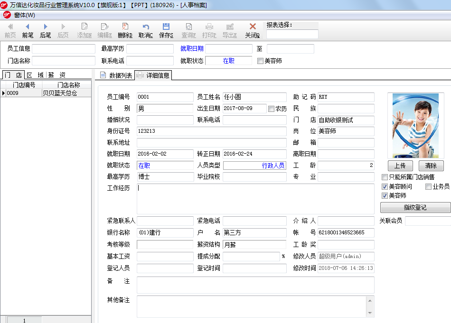The width and height of the screenshot is (451, 323).
Task: Click the Cancel (取消) undo icon
Action: (x=146, y=27)
